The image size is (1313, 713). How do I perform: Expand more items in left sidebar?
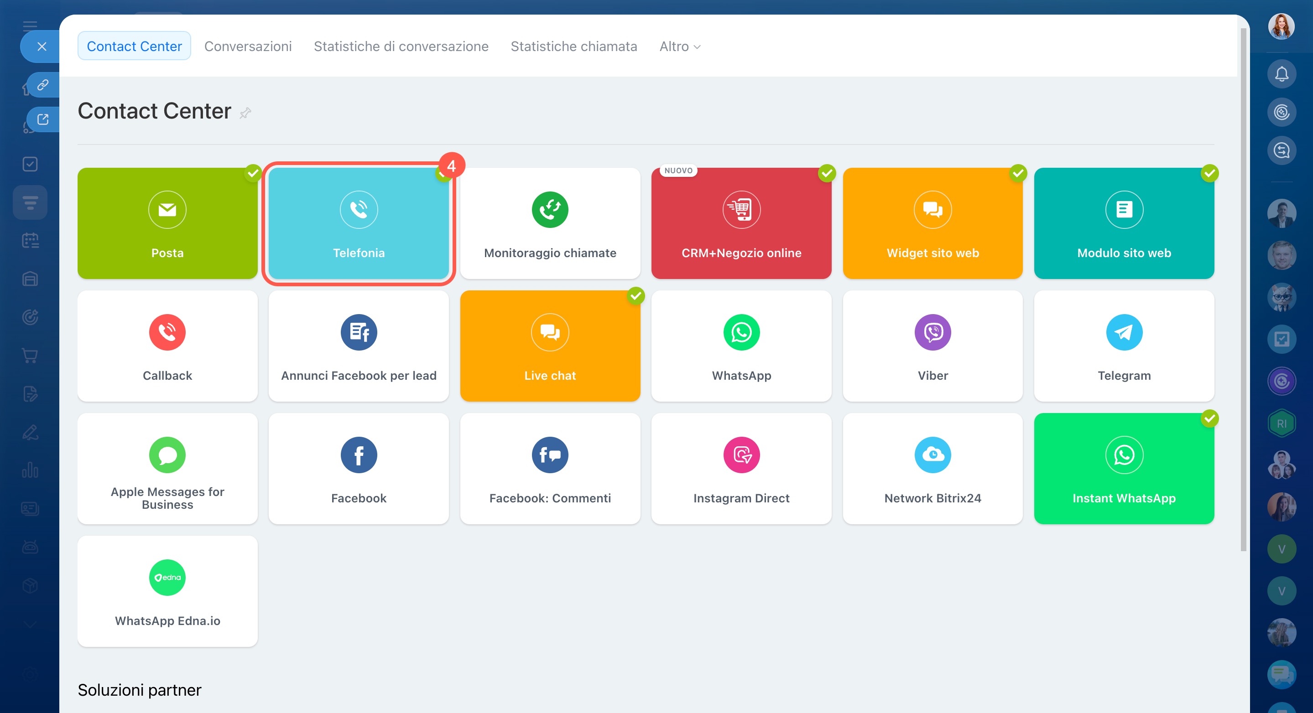click(30, 625)
